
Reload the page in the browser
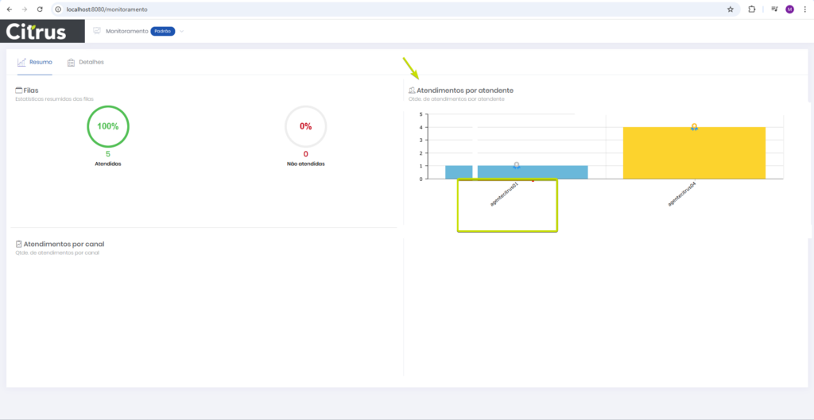[x=40, y=9]
